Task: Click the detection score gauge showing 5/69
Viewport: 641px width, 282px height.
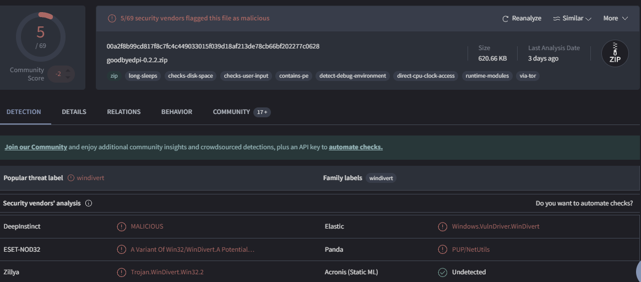Action: [41, 37]
